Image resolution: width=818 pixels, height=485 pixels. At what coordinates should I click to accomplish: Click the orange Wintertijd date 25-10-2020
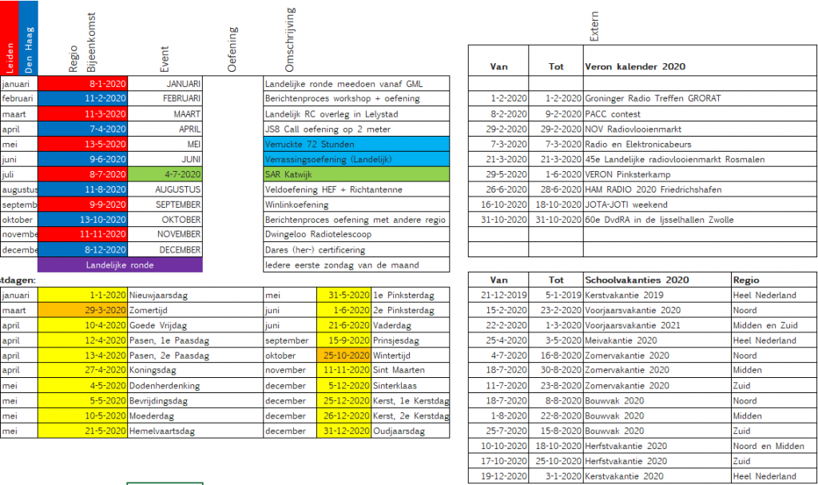(x=345, y=356)
